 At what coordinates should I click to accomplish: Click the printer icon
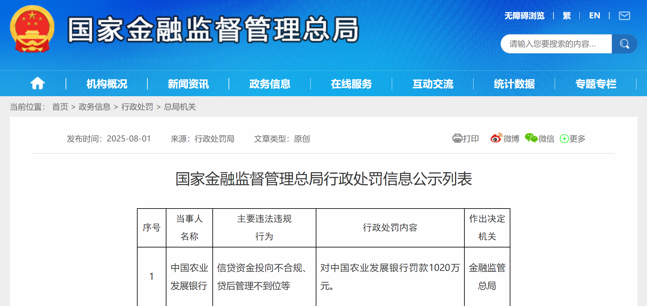click(x=457, y=138)
